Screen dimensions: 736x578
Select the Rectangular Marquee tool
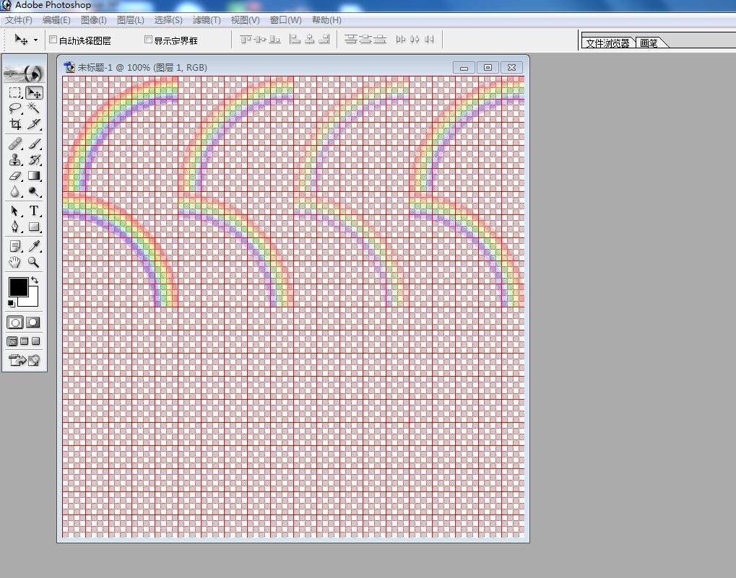coord(15,92)
